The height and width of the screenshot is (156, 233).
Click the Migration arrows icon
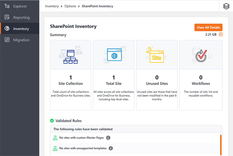7,40
